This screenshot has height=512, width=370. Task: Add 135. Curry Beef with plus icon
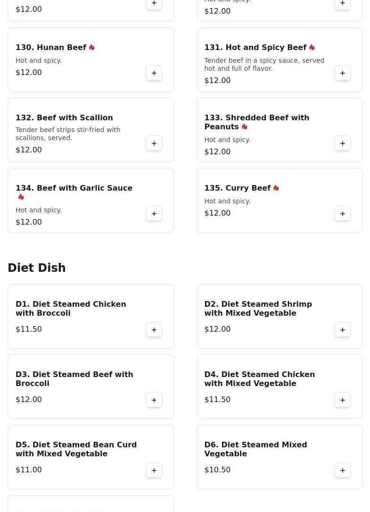(x=343, y=214)
